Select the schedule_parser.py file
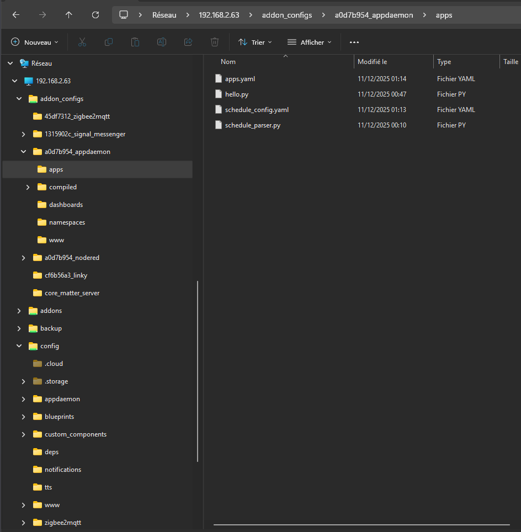 pyautogui.click(x=252, y=125)
